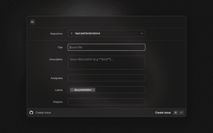Click the Create Issue title in footer left

point(43,113)
